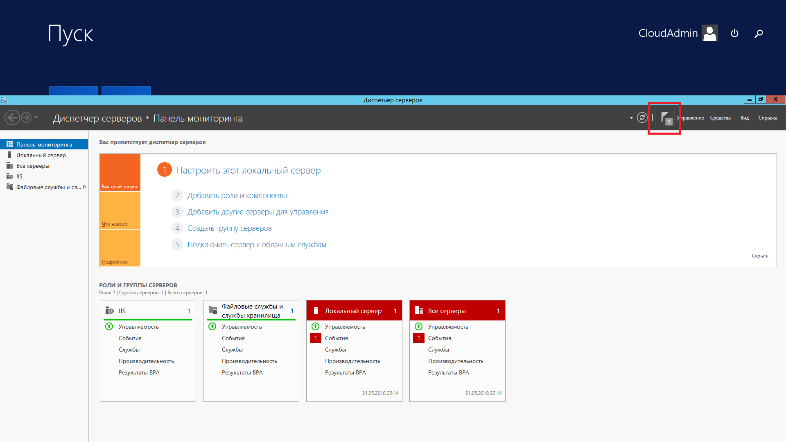Click green Управляемость icon in Локальный сервер tile
786x442 pixels.
click(x=316, y=327)
